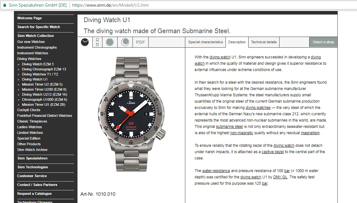Click the browser address bar URL

[x=110, y=5]
